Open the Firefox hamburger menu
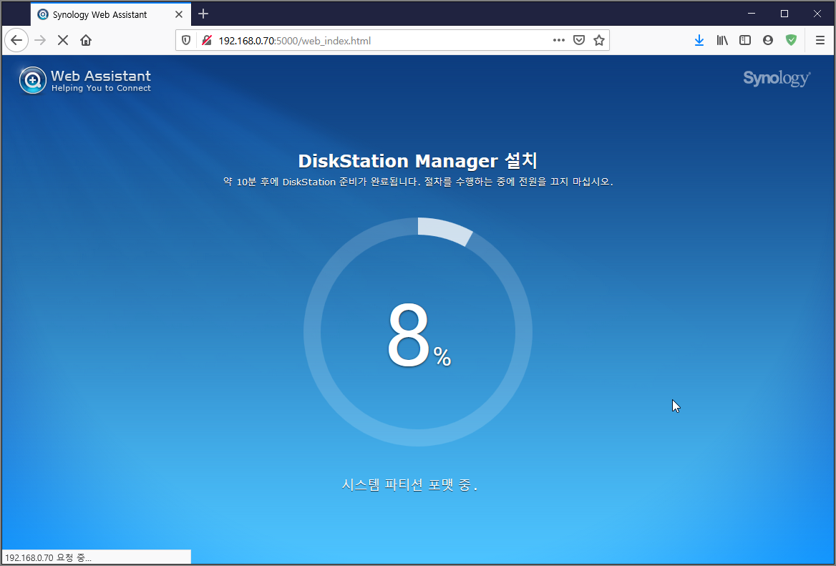 click(x=820, y=41)
